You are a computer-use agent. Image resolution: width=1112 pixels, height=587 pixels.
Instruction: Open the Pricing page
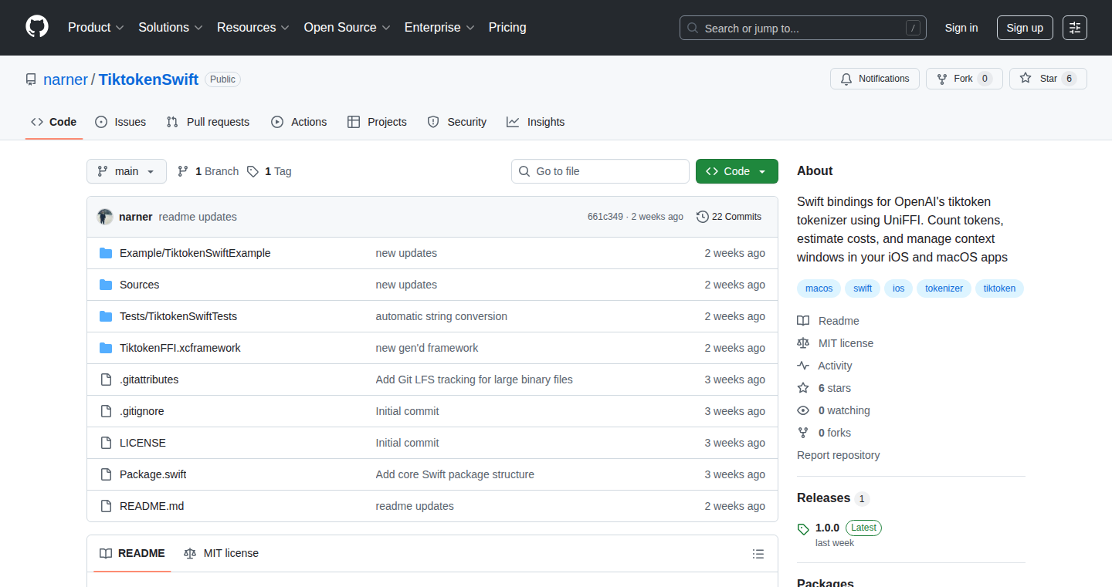(x=507, y=27)
